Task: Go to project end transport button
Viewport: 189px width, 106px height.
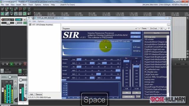Action: click(x=20, y=64)
